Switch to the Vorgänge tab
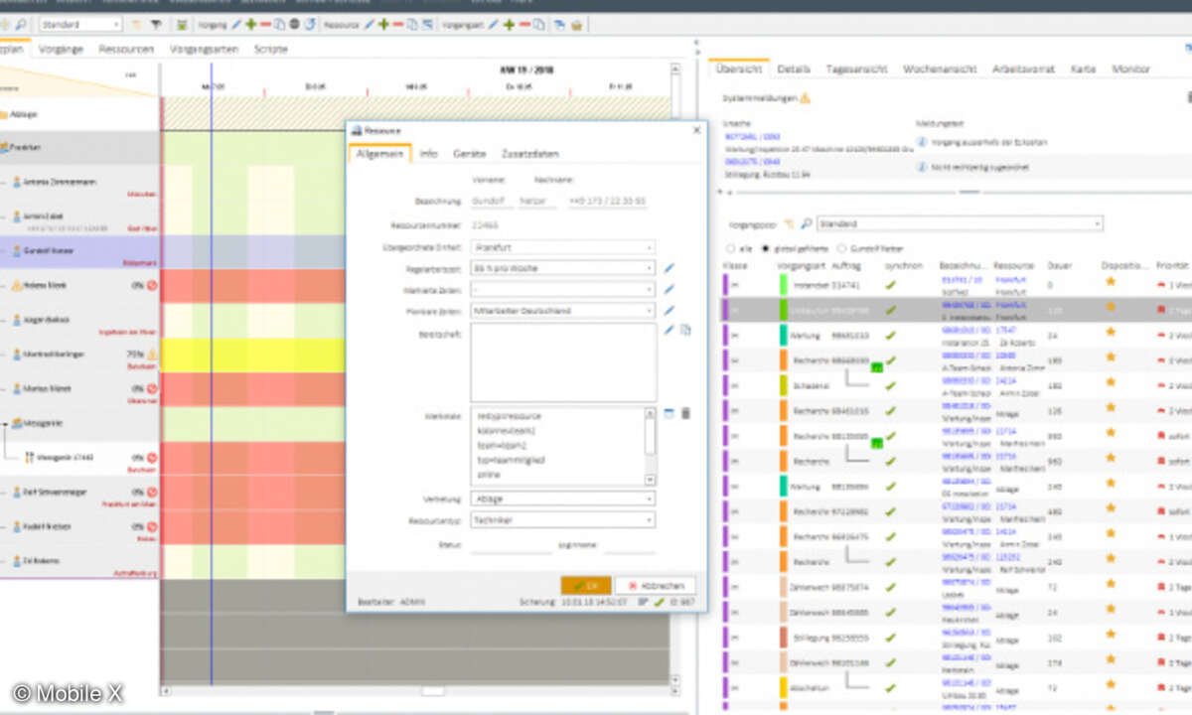Image resolution: width=1192 pixels, height=715 pixels. tap(62, 49)
